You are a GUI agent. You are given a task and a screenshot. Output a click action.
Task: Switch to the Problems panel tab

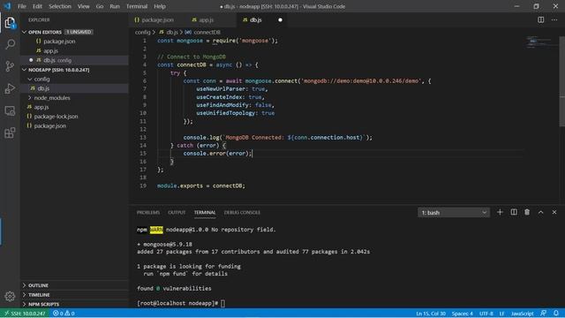click(x=148, y=212)
